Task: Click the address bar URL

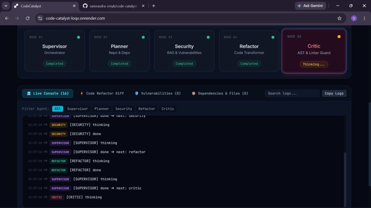Action: coord(75,18)
